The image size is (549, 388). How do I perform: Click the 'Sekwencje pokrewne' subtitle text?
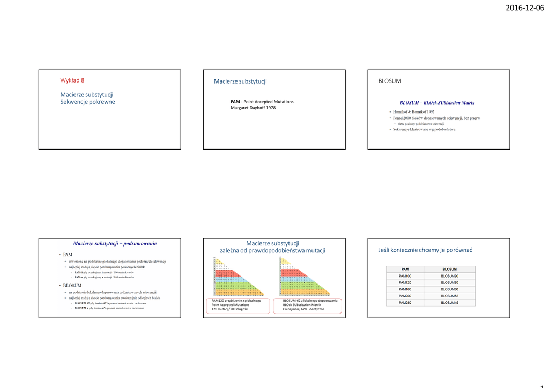click(87, 102)
